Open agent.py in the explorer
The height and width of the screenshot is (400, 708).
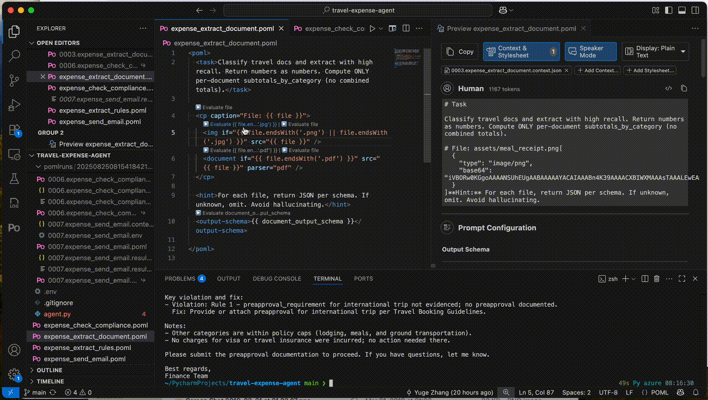tap(58, 314)
